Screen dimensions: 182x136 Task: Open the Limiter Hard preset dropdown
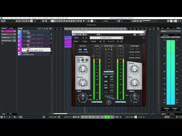pos(107,38)
